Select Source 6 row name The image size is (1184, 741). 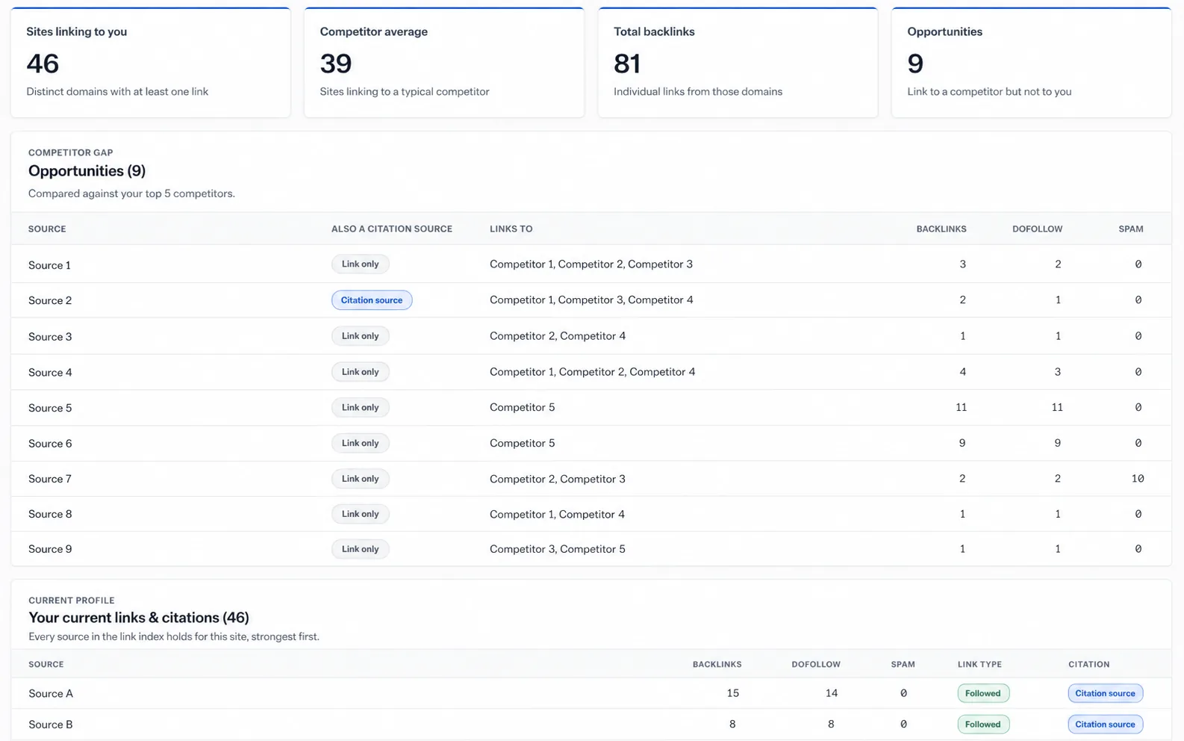50,444
